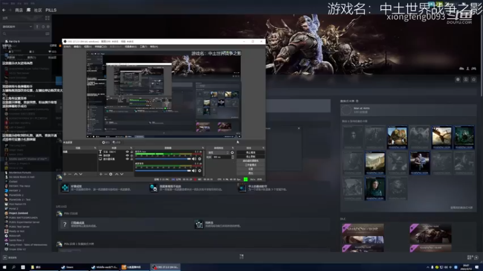This screenshot has height=271, width=483.
Task: Open game settings gear on Steam page
Action: coord(458,79)
